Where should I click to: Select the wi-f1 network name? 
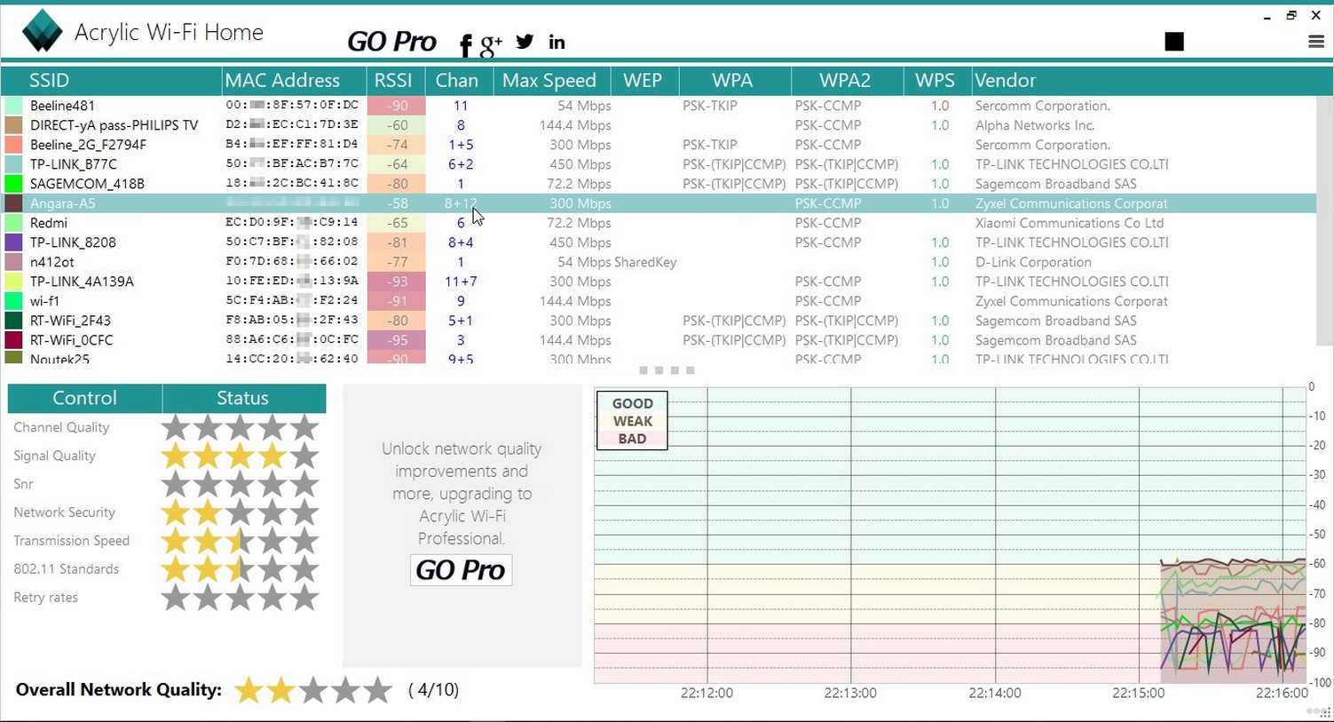[45, 301]
